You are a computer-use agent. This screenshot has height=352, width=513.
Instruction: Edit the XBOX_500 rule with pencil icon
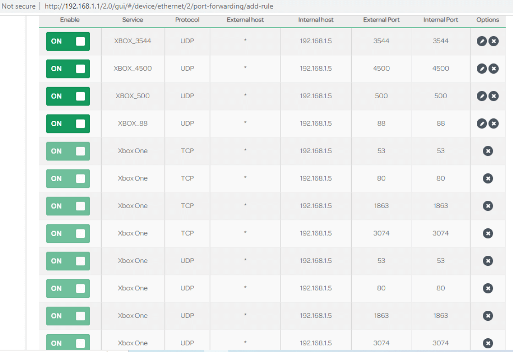[x=481, y=96]
